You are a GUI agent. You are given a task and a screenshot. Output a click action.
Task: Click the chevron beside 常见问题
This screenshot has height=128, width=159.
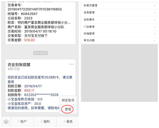155,41
